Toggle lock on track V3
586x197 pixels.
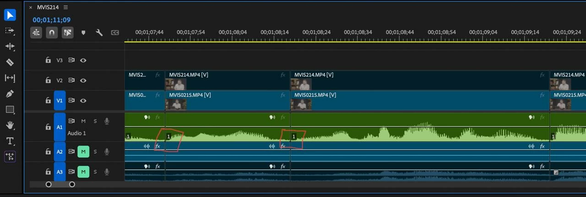[x=48, y=60]
